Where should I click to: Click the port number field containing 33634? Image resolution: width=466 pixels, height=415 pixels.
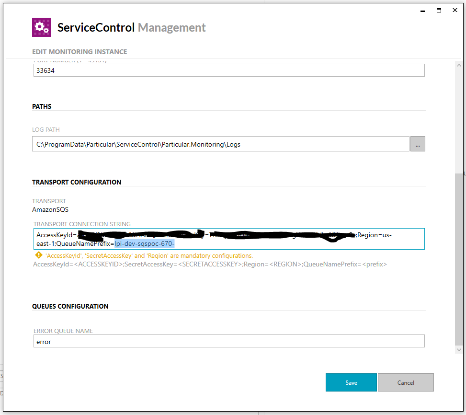point(229,70)
